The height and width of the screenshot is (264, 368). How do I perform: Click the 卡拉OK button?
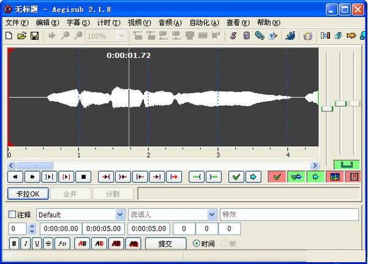[28, 194]
